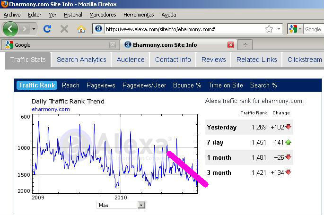Open the Max time range dropdown
The height and width of the screenshot is (215, 324).
coord(121,205)
